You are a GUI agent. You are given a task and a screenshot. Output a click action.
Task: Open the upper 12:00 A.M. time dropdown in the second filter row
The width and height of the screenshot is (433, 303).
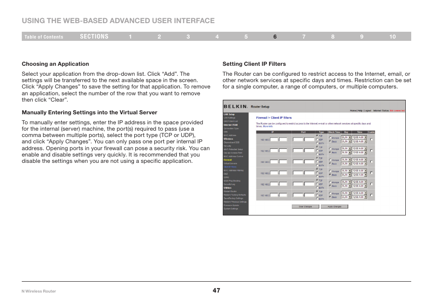point(359,148)
